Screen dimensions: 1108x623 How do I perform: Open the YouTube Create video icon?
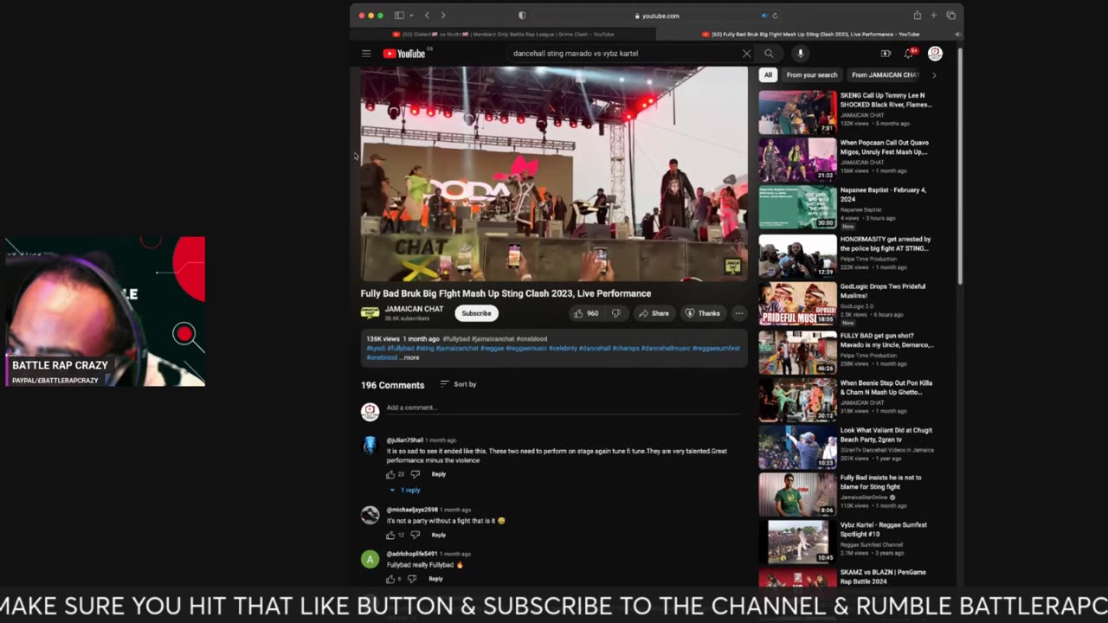click(x=886, y=54)
